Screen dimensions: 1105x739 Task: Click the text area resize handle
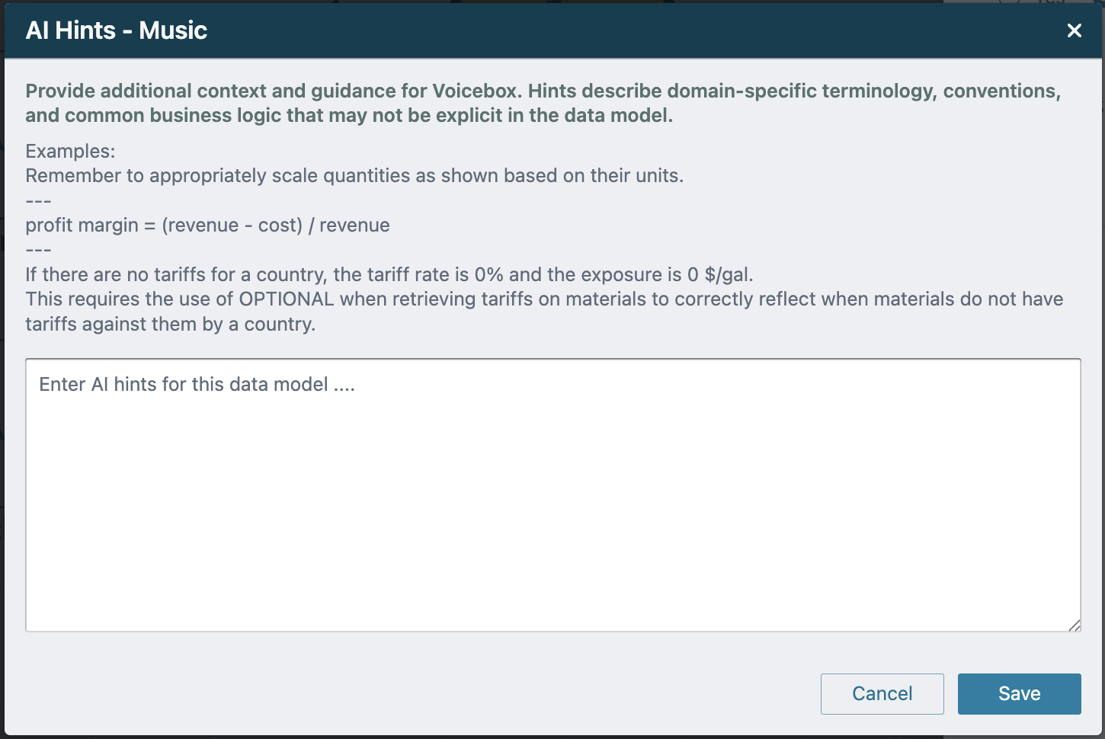point(1074,625)
